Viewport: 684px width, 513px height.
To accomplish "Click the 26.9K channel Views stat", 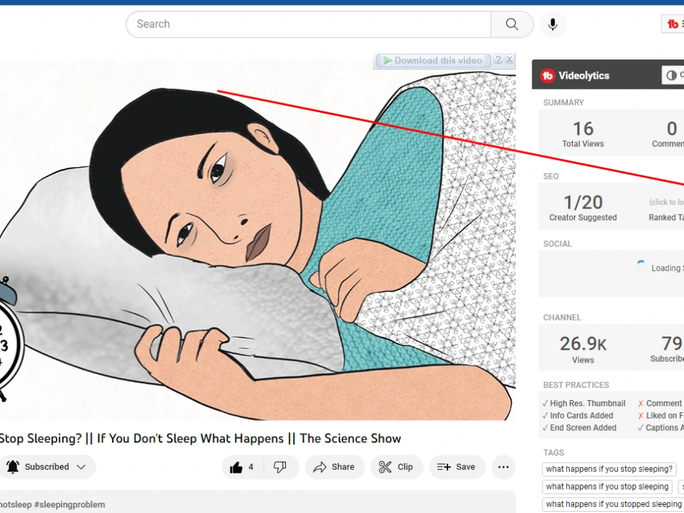I will click(583, 349).
